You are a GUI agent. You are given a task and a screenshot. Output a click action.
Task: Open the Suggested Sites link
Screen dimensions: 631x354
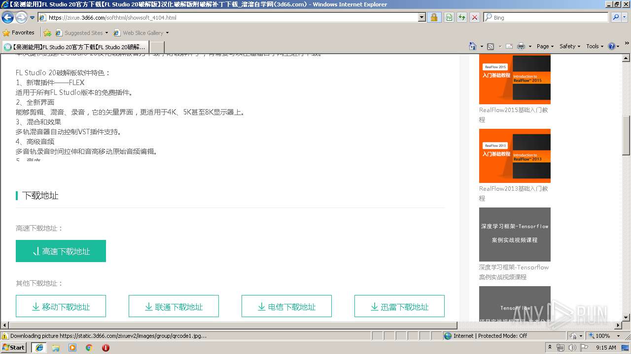click(x=81, y=33)
